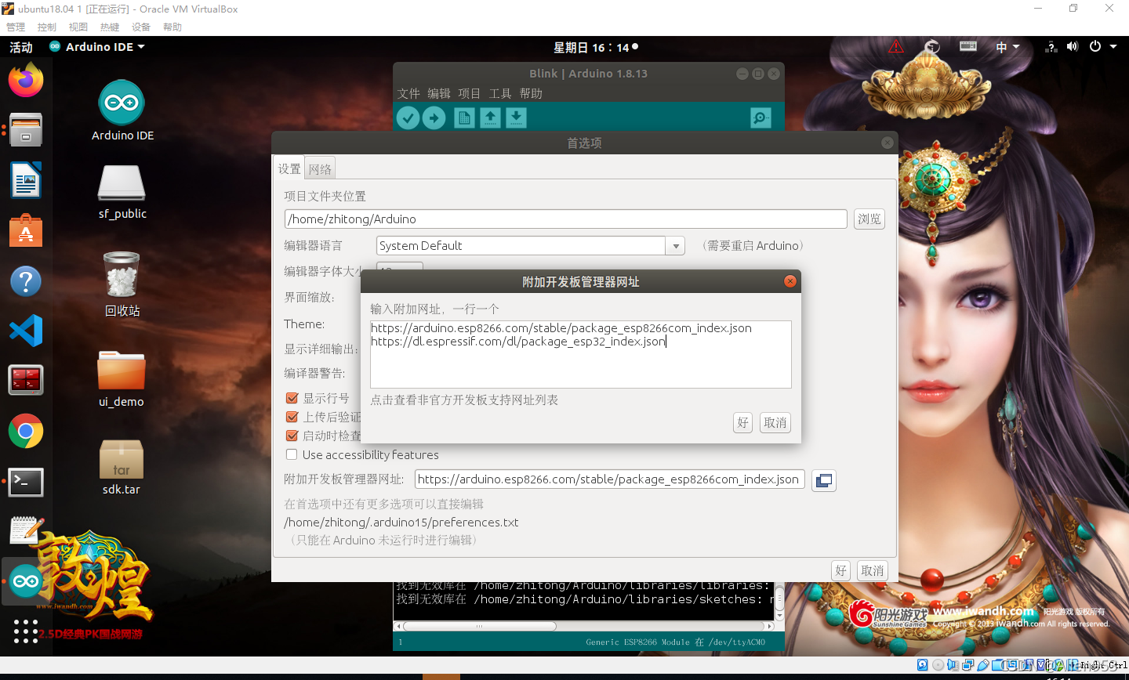Screen dimensions: 1129x680
Task: Select the Arduino IDE dock icon
Action: point(26,581)
